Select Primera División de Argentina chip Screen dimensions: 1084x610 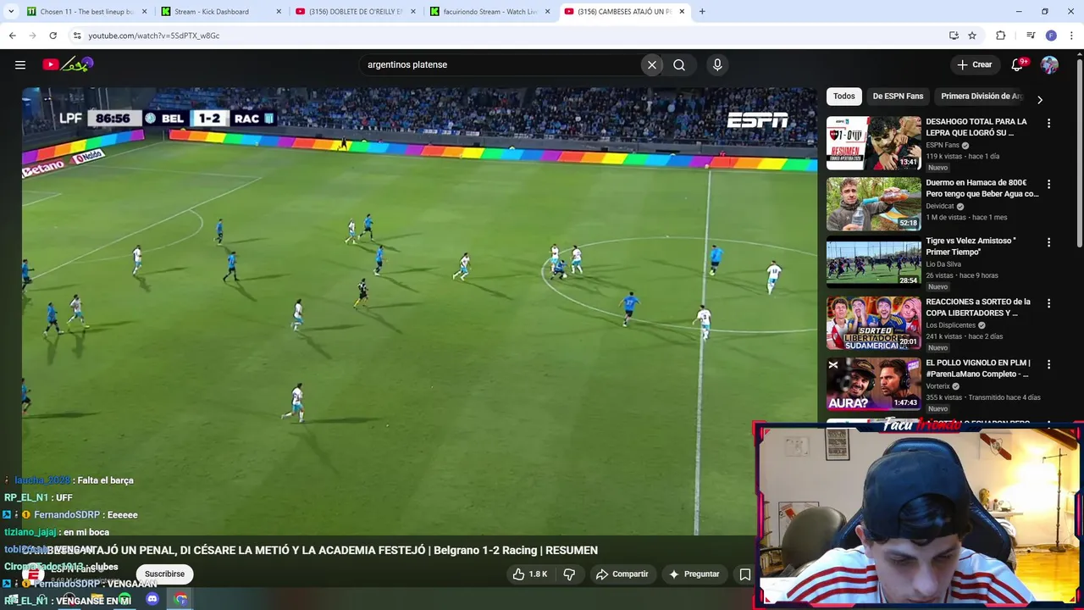tap(982, 97)
